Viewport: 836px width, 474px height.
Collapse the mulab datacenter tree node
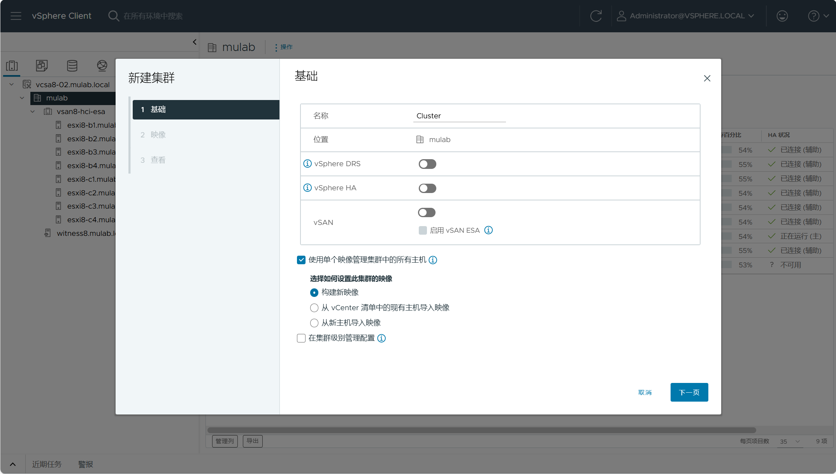[x=22, y=98]
